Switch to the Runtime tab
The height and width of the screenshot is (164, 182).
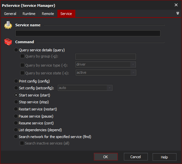[29, 14]
